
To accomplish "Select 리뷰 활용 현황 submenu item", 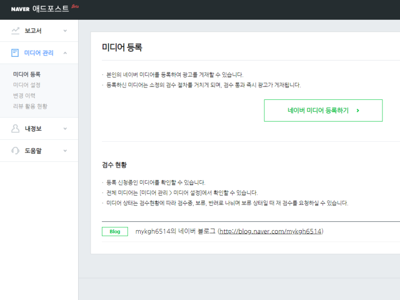I will pos(30,106).
